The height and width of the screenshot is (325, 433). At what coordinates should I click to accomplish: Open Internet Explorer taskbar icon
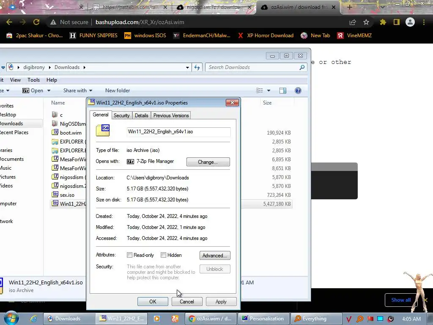pos(33,319)
